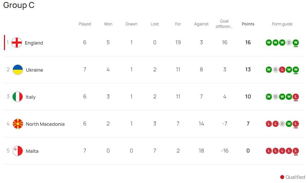
Task: Click Malta's first loss form badge
Action: [269, 151]
